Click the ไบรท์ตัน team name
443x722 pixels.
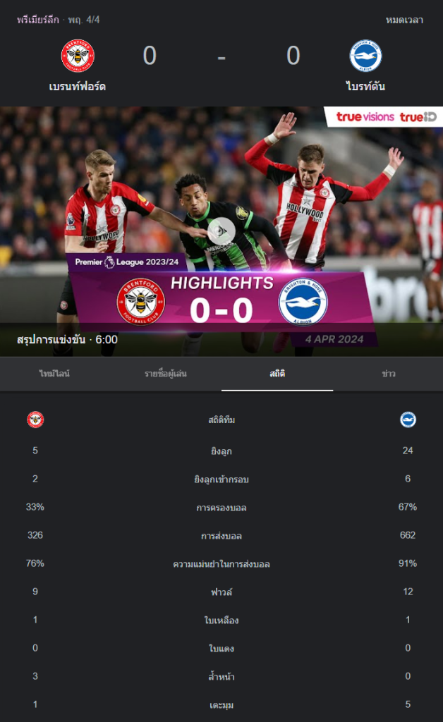(x=365, y=87)
